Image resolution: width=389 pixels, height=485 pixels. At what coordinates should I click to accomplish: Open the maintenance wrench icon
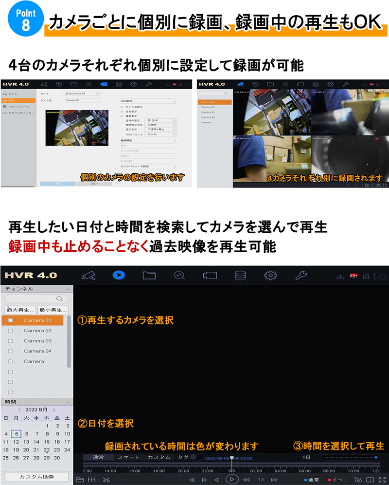(301, 276)
